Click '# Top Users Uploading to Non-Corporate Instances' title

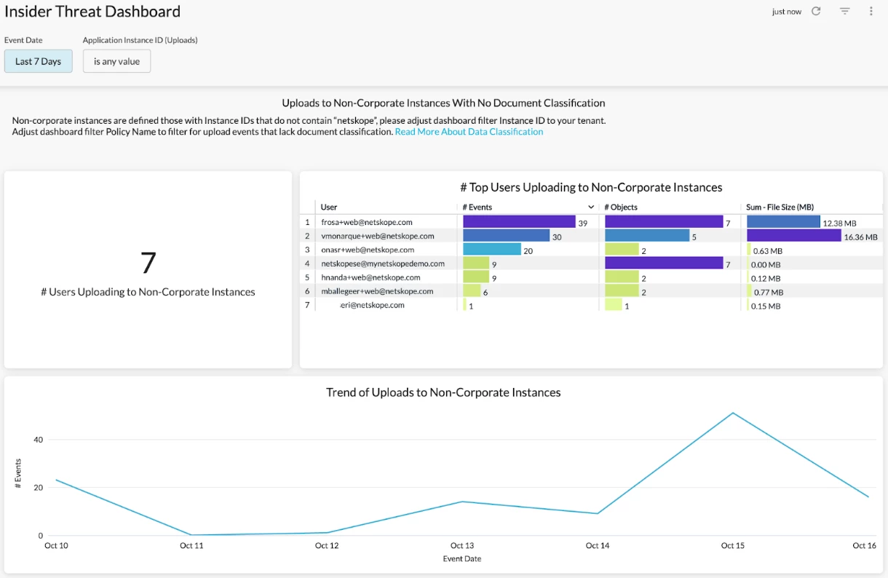(591, 187)
